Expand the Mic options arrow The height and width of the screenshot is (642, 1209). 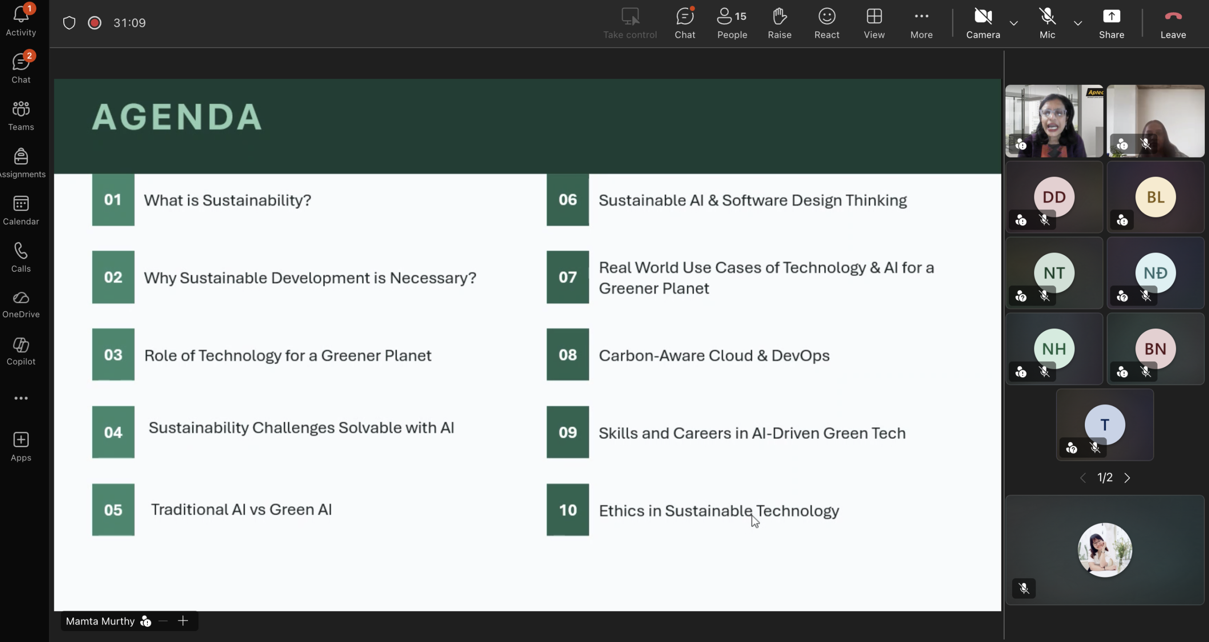[x=1078, y=23]
